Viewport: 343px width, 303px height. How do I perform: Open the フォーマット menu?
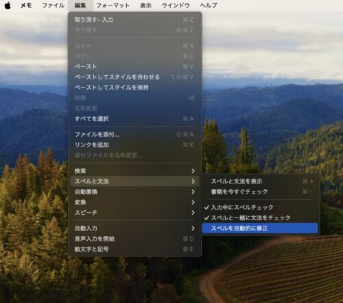point(113,5)
